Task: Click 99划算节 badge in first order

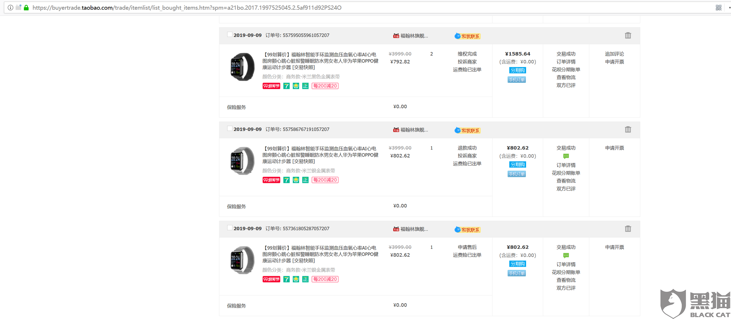Action: [271, 86]
